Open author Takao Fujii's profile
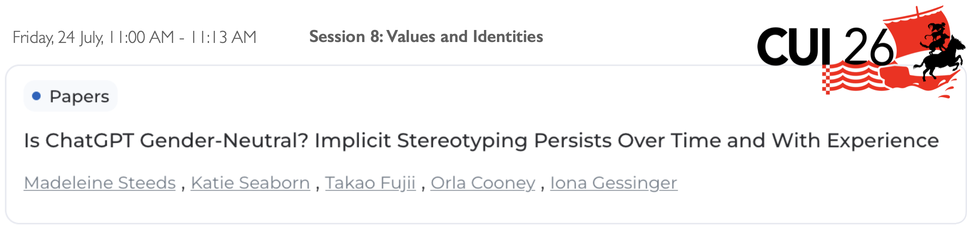 pyautogui.click(x=370, y=183)
